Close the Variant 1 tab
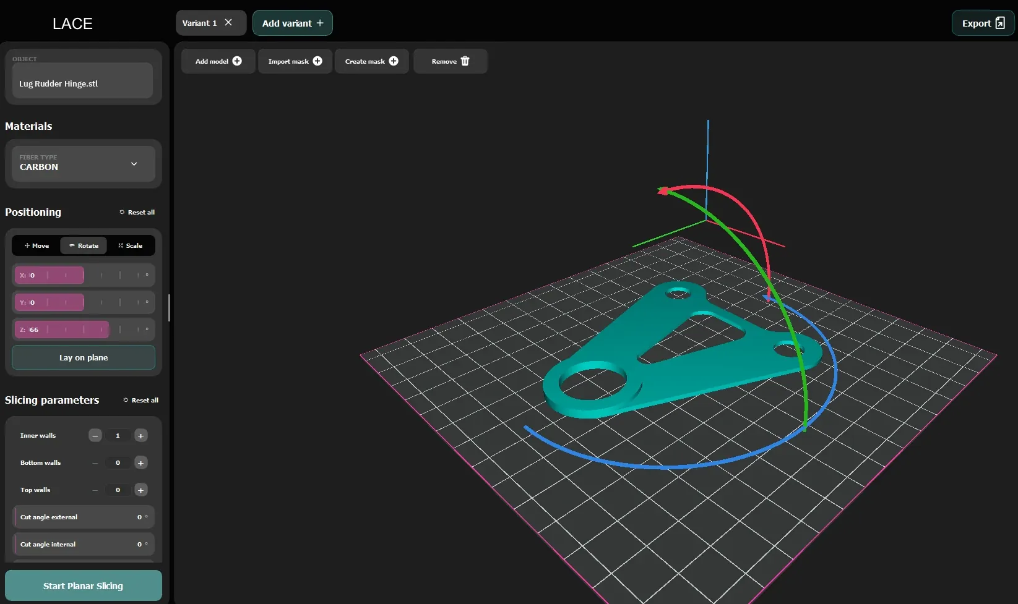The image size is (1018, 604). pos(228,23)
